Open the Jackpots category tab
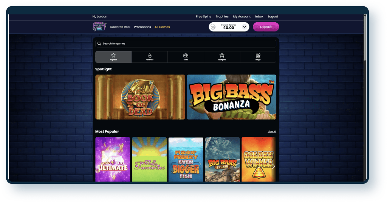Viewport: 387px width, 202px height. pyautogui.click(x=222, y=57)
